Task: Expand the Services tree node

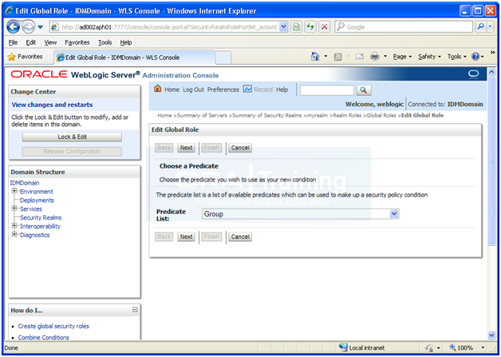Action: [x=14, y=208]
